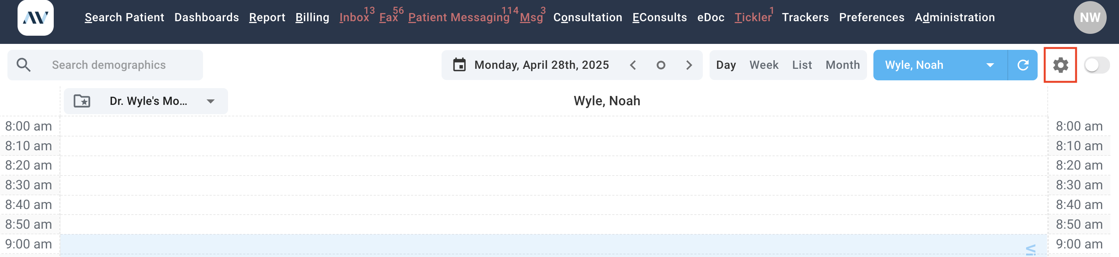Go to next day arrow
Image resolution: width=1119 pixels, height=257 pixels.
tap(689, 65)
